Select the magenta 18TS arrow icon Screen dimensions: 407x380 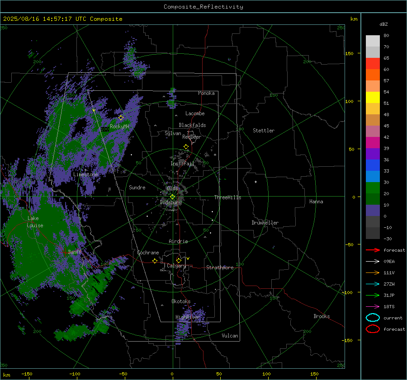(x=373, y=307)
